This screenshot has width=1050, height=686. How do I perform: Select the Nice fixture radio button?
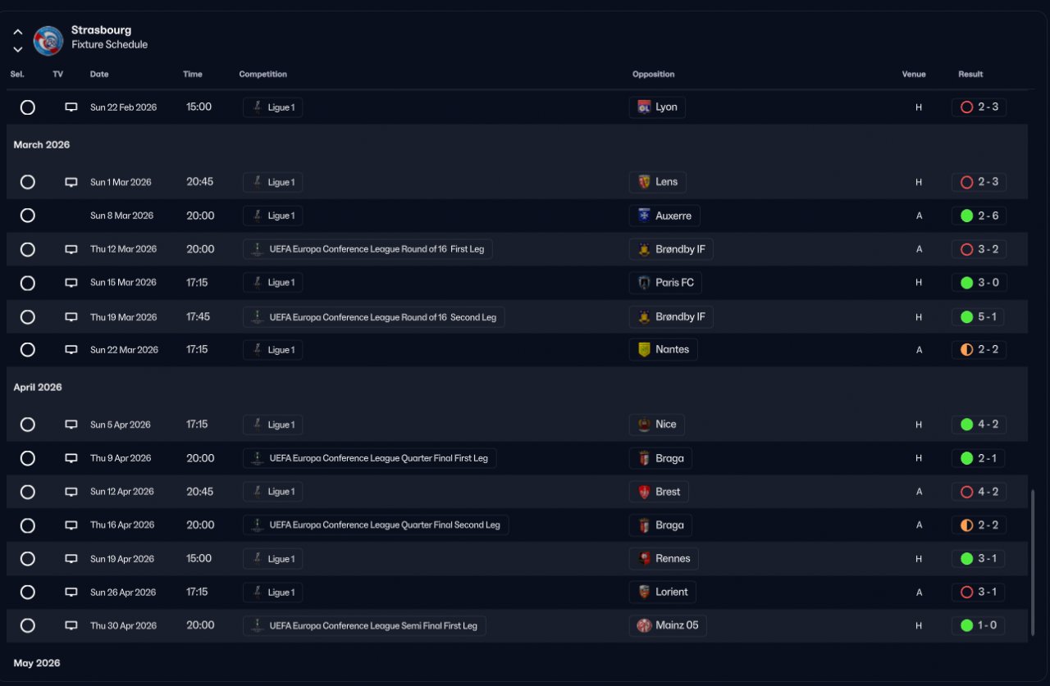(28, 425)
